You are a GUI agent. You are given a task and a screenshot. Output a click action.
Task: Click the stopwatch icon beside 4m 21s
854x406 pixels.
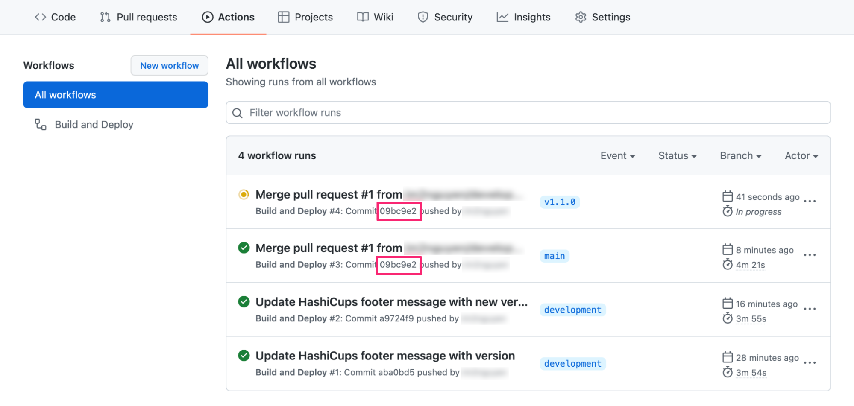coord(728,265)
